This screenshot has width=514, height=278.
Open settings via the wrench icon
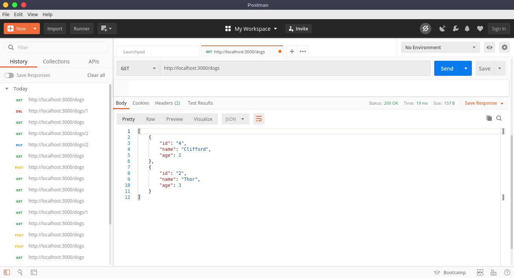455,29
